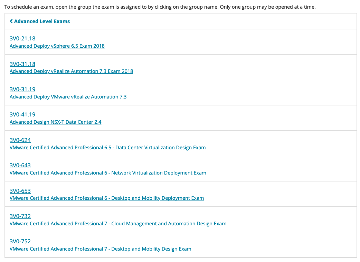Open exam code 3V0-21.18
Image resolution: width=360 pixels, height=262 pixels.
click(x=22, y=38)
